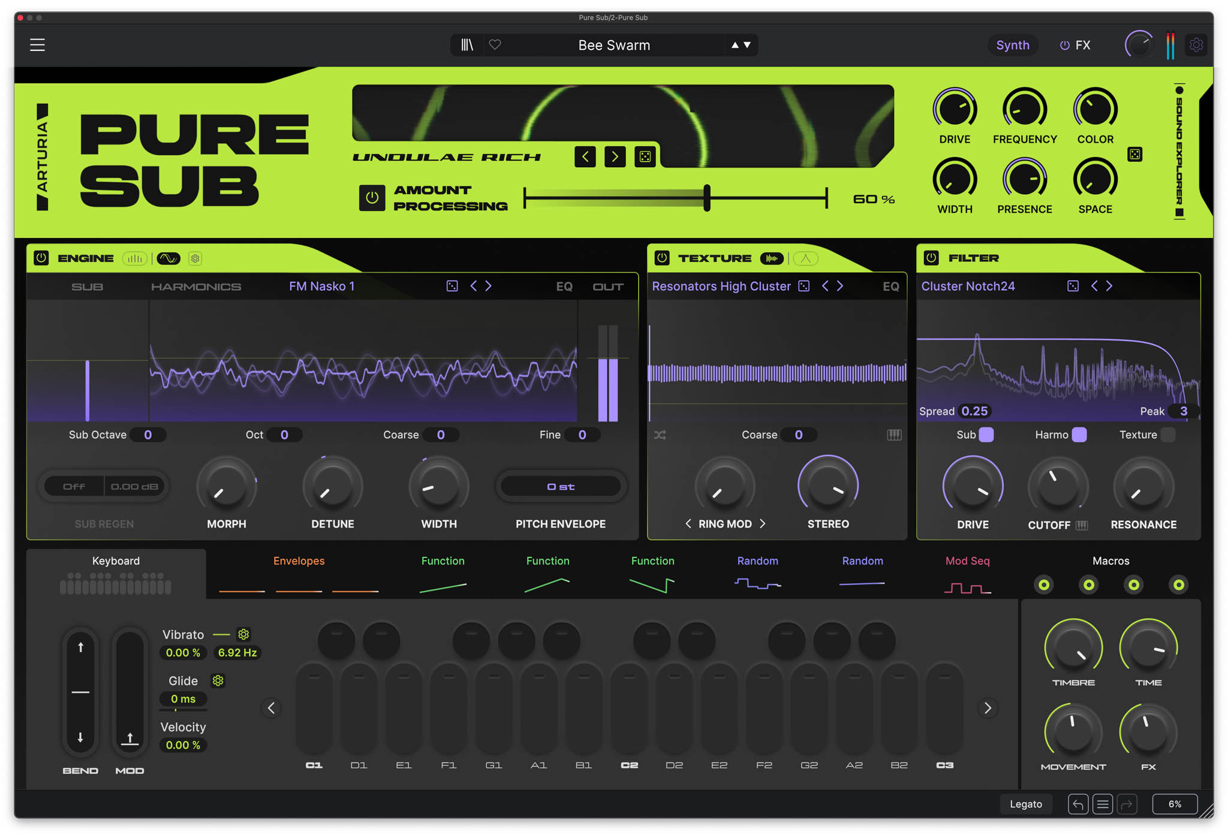Redo the last edit
1228x835 pixels.
point(1127,804)
